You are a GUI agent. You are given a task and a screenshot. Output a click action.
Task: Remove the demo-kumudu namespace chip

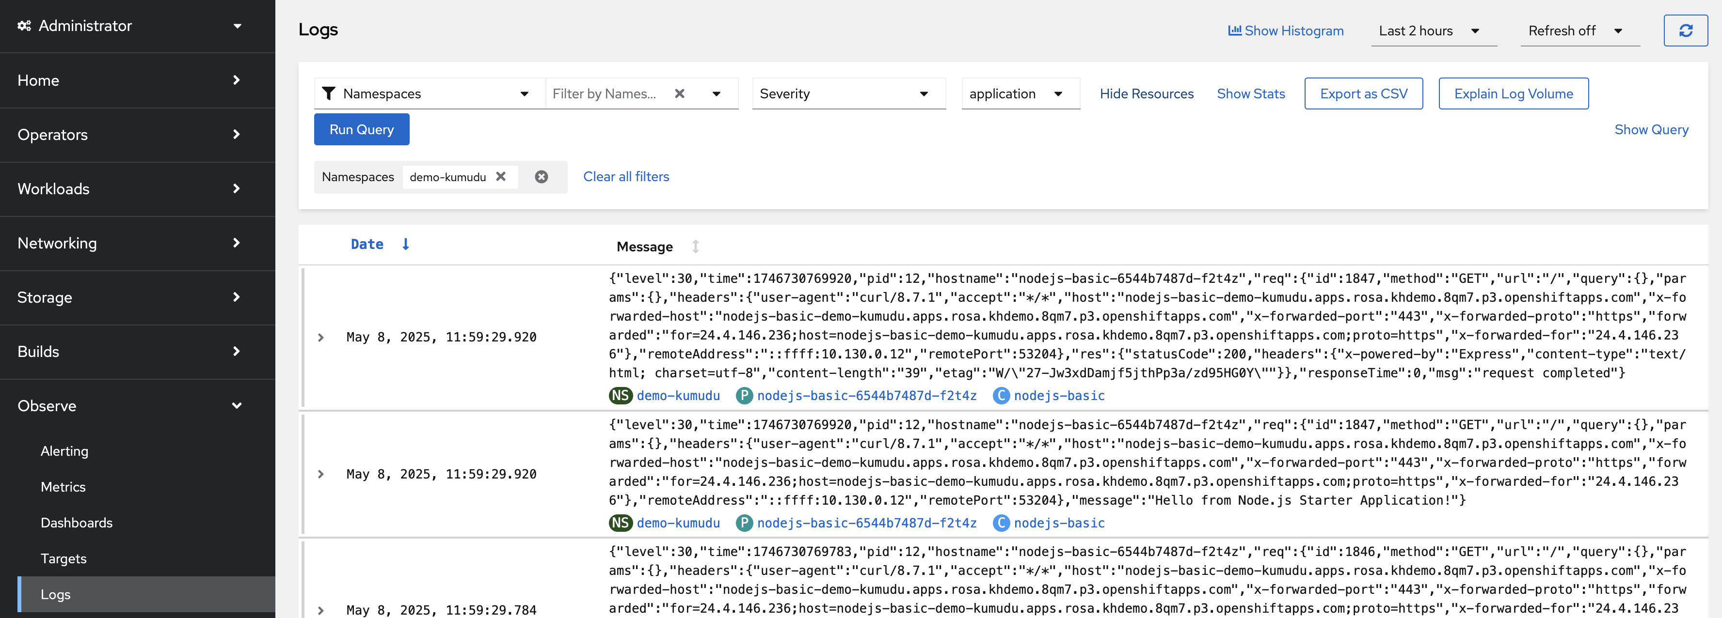click(502, 176)
